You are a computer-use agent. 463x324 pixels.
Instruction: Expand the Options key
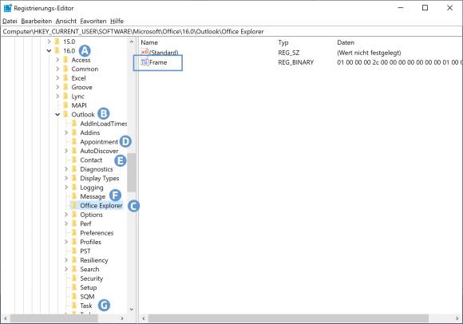click(x=66, y=215)
